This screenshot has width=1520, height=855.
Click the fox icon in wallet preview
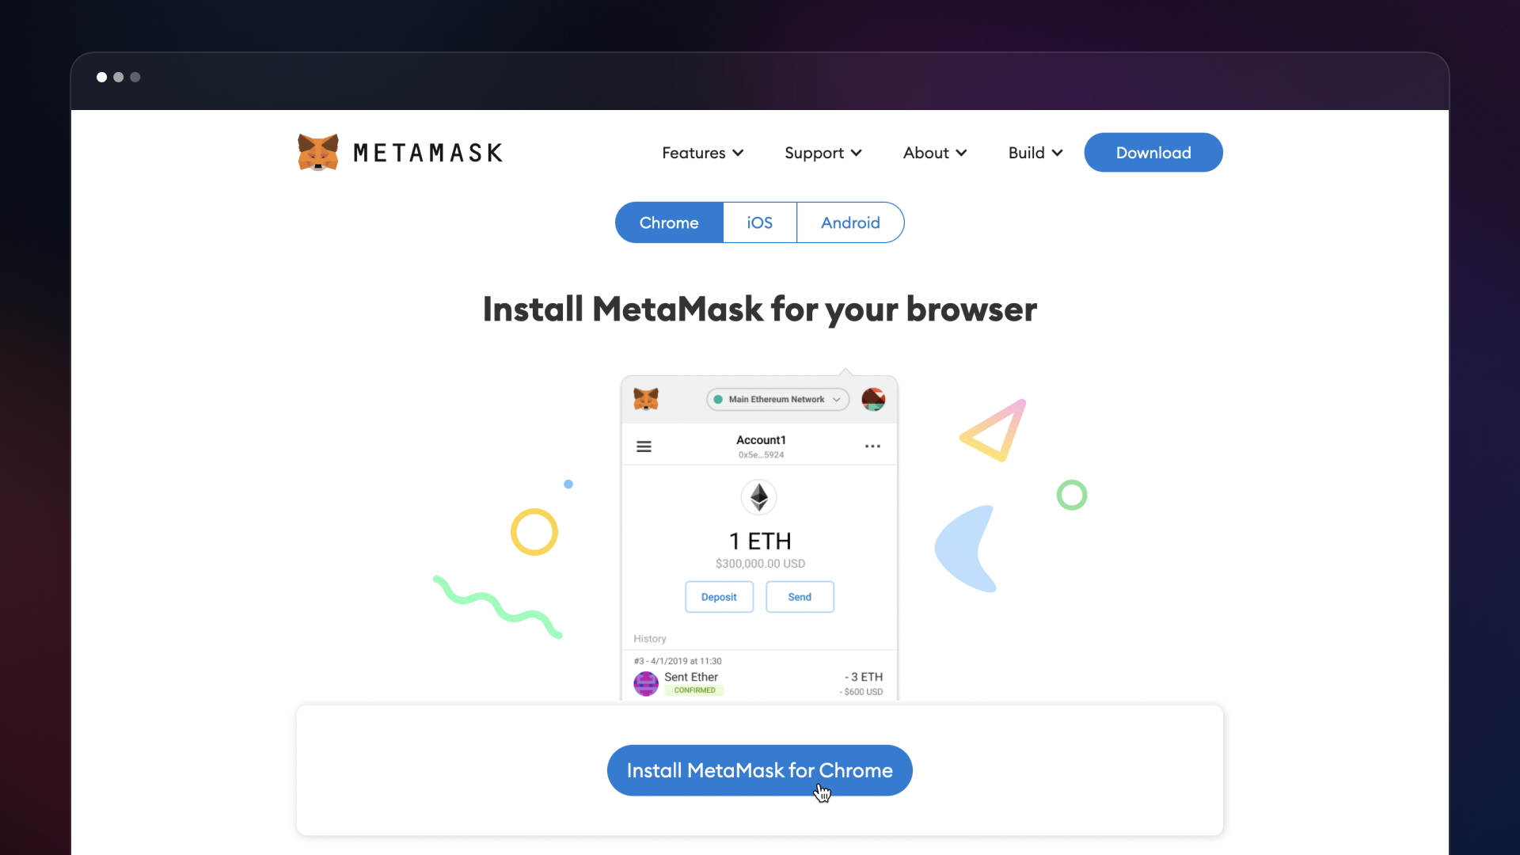pyautogui.click(x=646, y=399)
